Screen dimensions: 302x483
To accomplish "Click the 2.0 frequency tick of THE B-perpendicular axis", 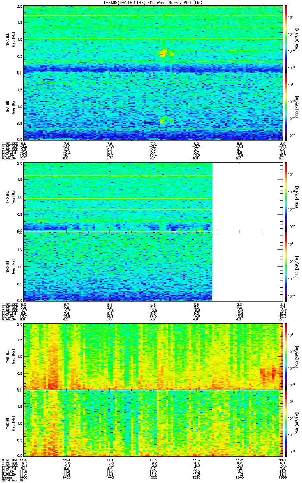I will (19, 324).
